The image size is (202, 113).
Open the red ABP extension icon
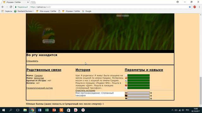pos(195,7)
